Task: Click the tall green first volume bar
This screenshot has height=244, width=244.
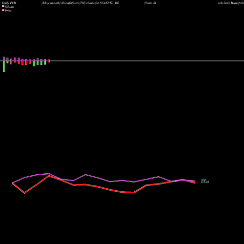Action: 4,66
